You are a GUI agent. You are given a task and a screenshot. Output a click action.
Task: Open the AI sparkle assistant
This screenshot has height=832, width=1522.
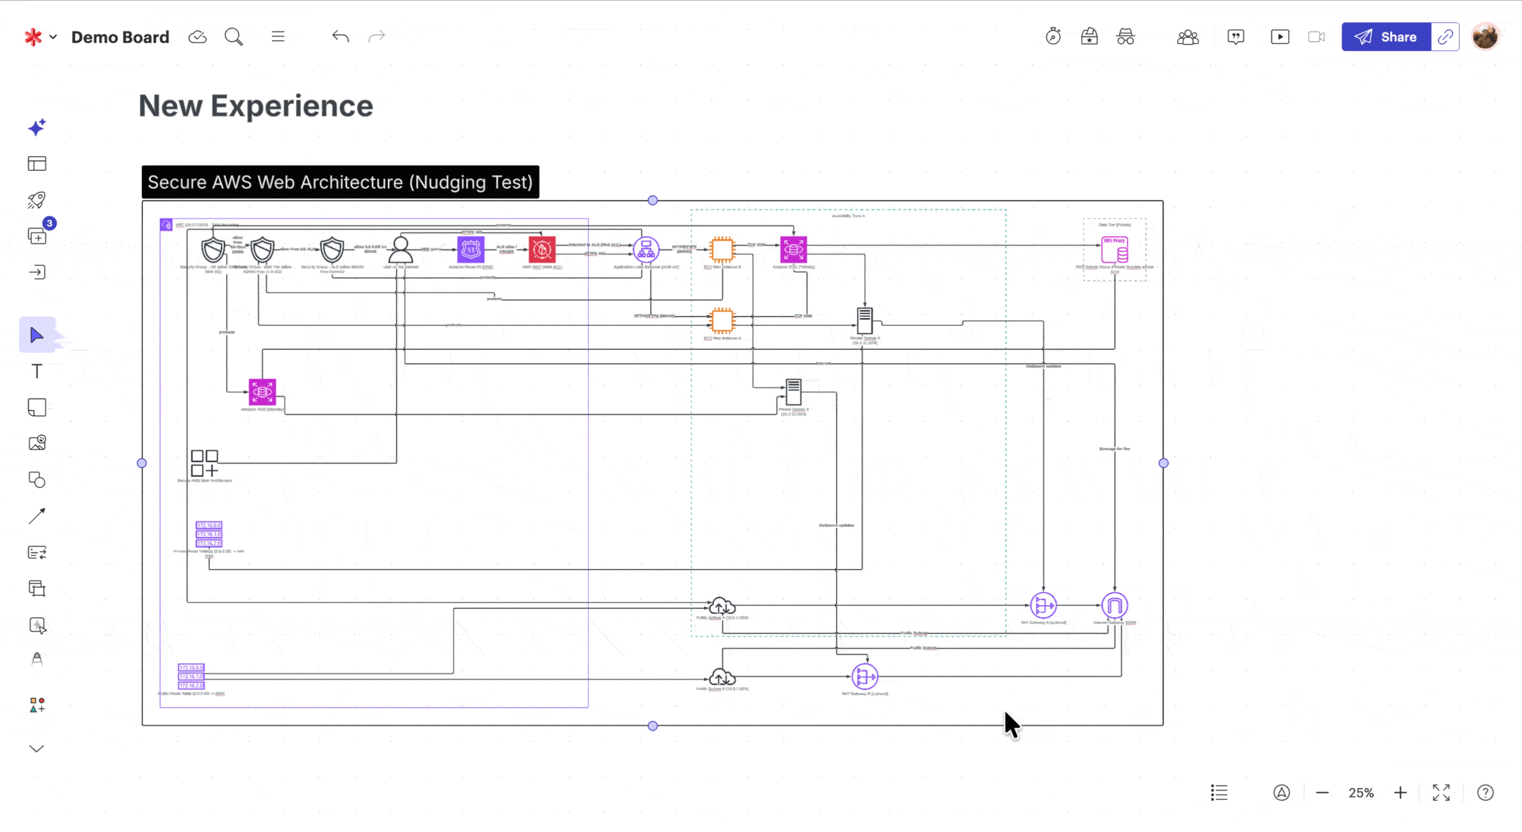(x=37, y=127)
